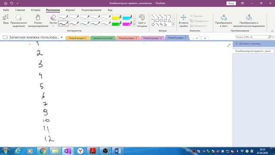
Task: Switch to the Рецензирование tab
Action: (92, 10)
